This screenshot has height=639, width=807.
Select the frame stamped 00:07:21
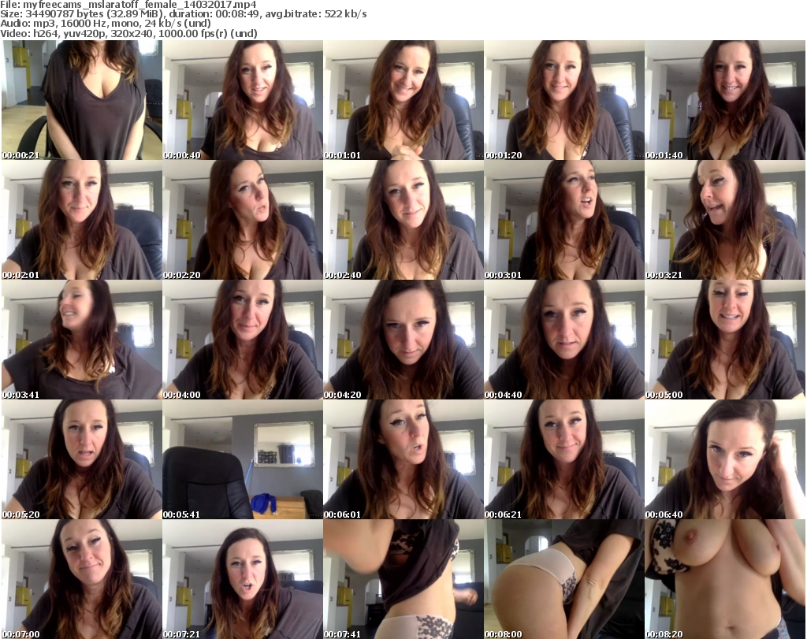click(x=243, y=579)
